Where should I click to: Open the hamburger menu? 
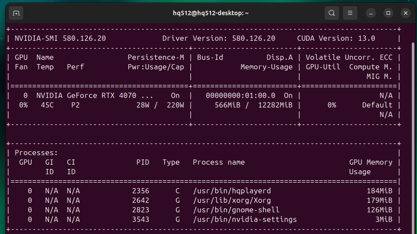(x=350, y=13)
